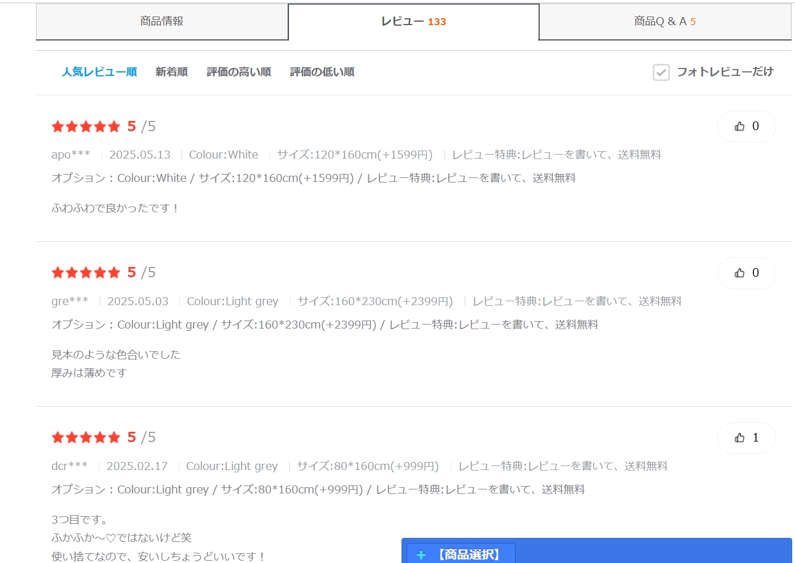Click five-star rating of apo*** review

86,127
